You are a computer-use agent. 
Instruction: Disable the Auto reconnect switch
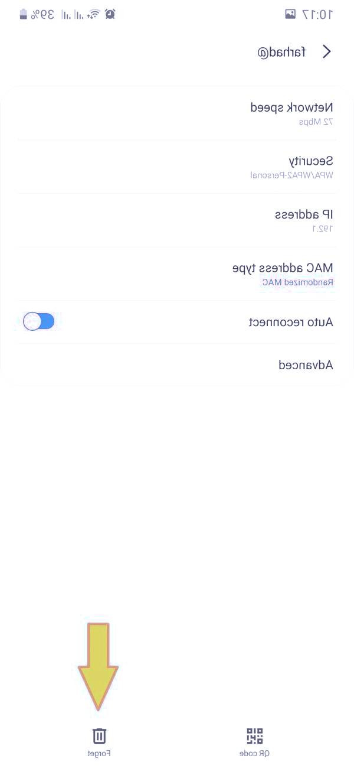(39, 321)
